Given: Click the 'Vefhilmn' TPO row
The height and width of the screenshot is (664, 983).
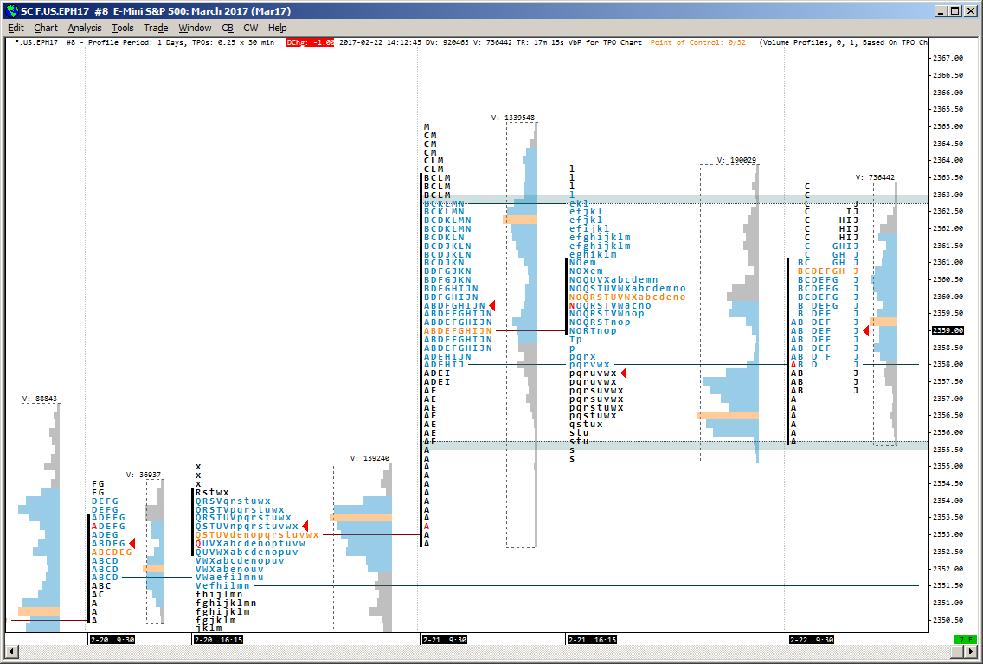Looking at the screenshot, I should [x=222, y=585].
